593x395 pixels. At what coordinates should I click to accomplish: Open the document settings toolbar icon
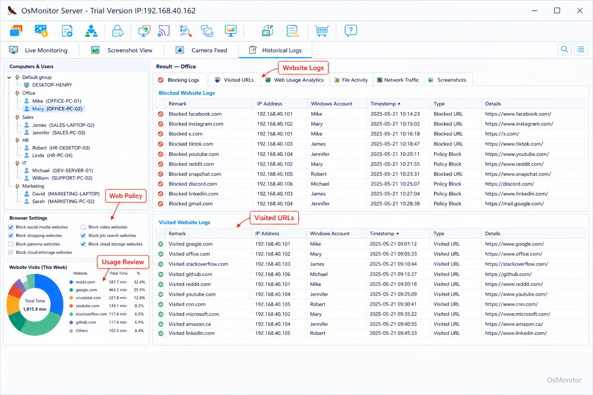tap(67, 31)
